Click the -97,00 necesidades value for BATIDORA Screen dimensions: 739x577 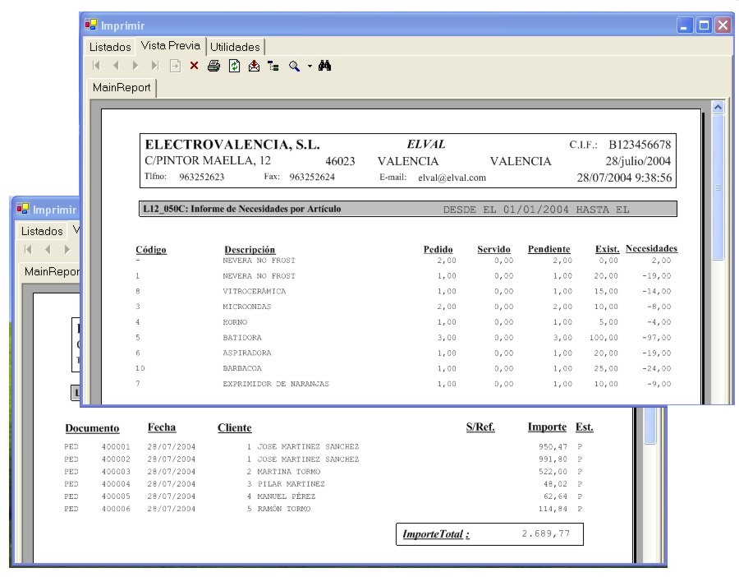pos(657,338)
